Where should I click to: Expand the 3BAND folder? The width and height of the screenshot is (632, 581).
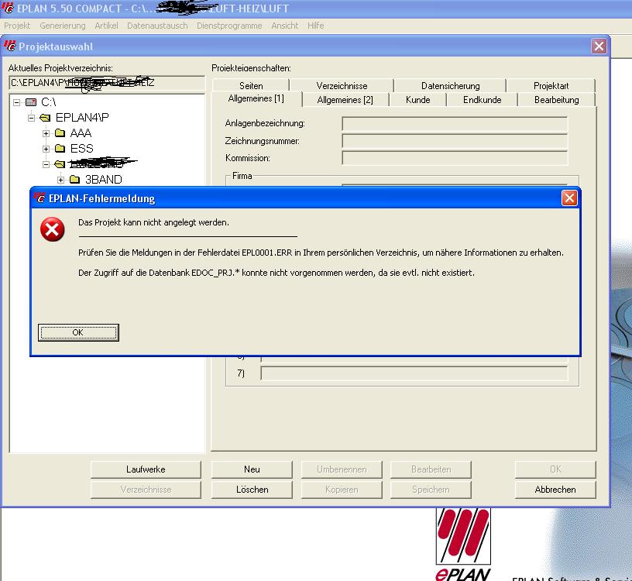coord(60,180)
